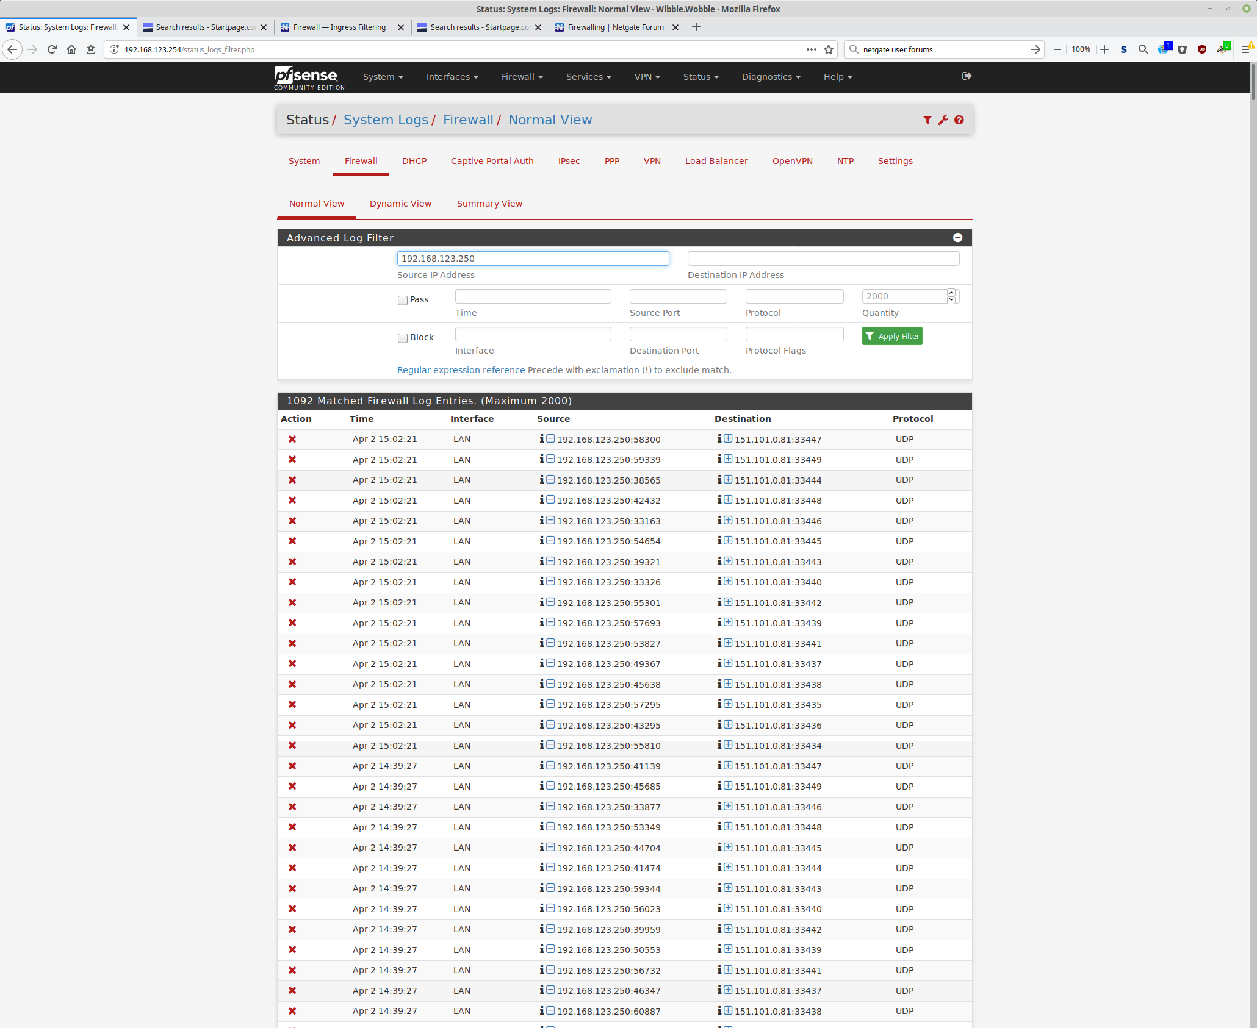Click block icon for source 192.168.123.250:59339

tap(550, 459)
